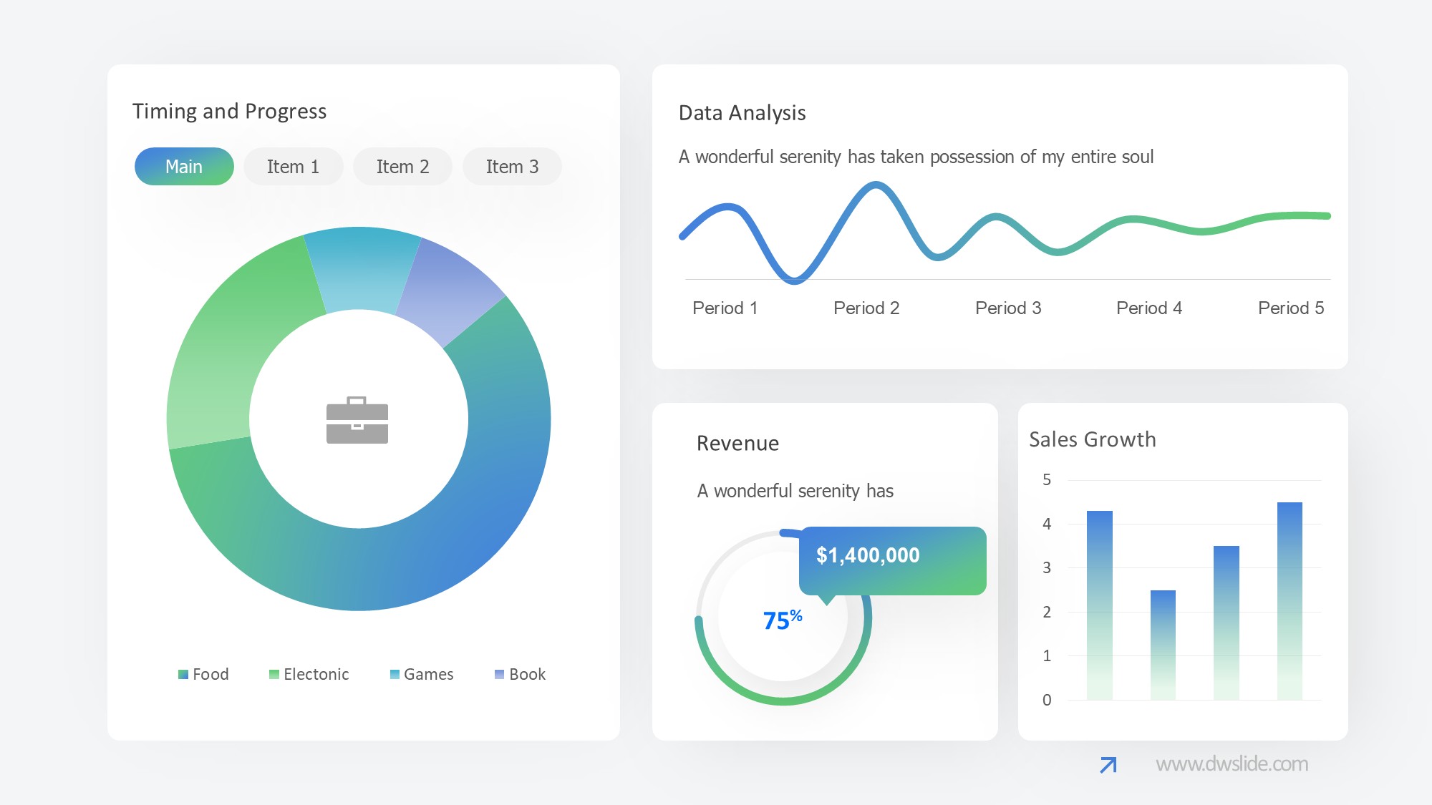Click the Period 3 axis label
The height and width of the screenshot is (805, 1432).
(1007, 308)
